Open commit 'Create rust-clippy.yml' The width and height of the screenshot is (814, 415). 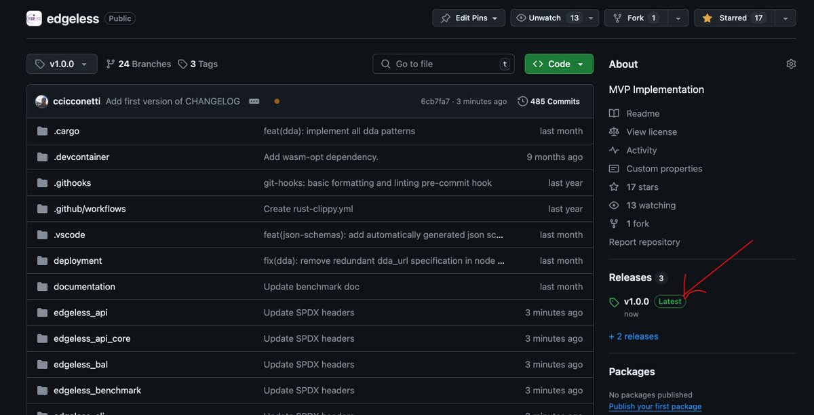point(308,209)
